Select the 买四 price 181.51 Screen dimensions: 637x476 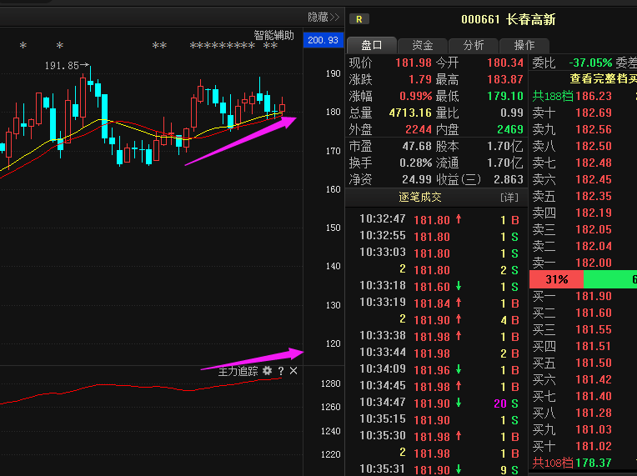coord(594,346)
